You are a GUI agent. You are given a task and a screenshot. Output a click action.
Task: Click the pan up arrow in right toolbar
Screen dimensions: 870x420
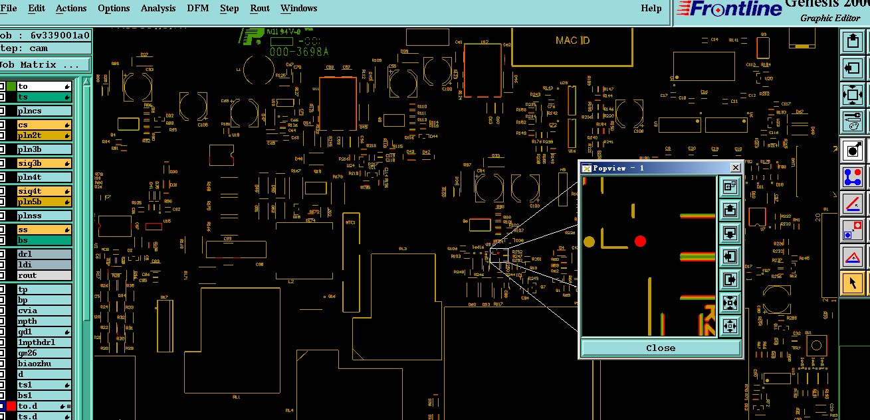[x=853, y=42]
